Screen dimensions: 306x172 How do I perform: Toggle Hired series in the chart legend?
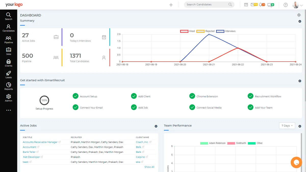pyautogui.click(x=187, y=31)
